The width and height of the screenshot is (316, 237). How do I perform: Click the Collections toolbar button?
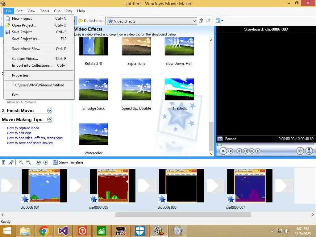(x=90, y=21)
